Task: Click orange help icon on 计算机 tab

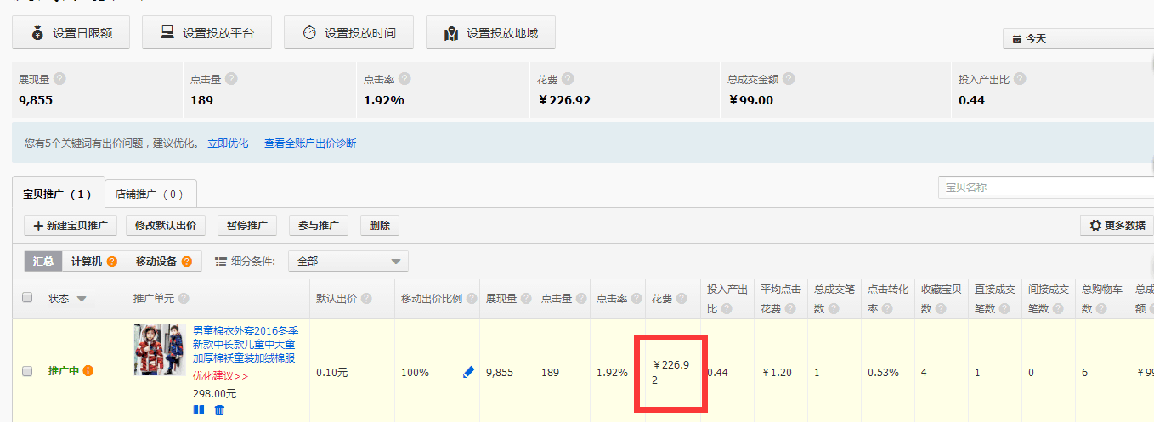Action: point(111,262)
